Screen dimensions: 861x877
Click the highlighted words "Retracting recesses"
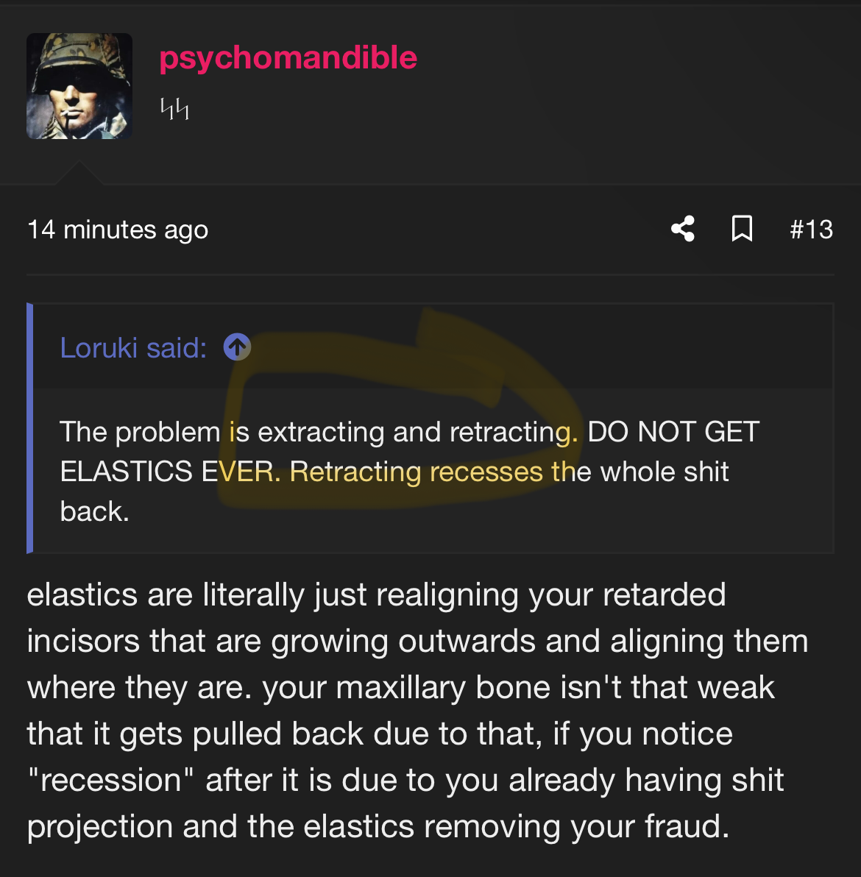[x=417, y=472]
